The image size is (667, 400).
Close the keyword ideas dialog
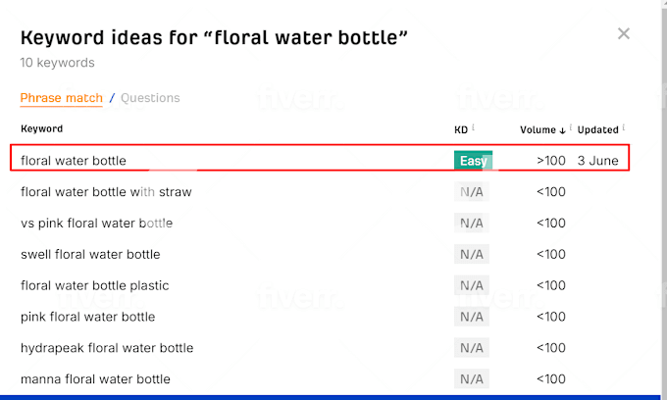tap(623, 34)
